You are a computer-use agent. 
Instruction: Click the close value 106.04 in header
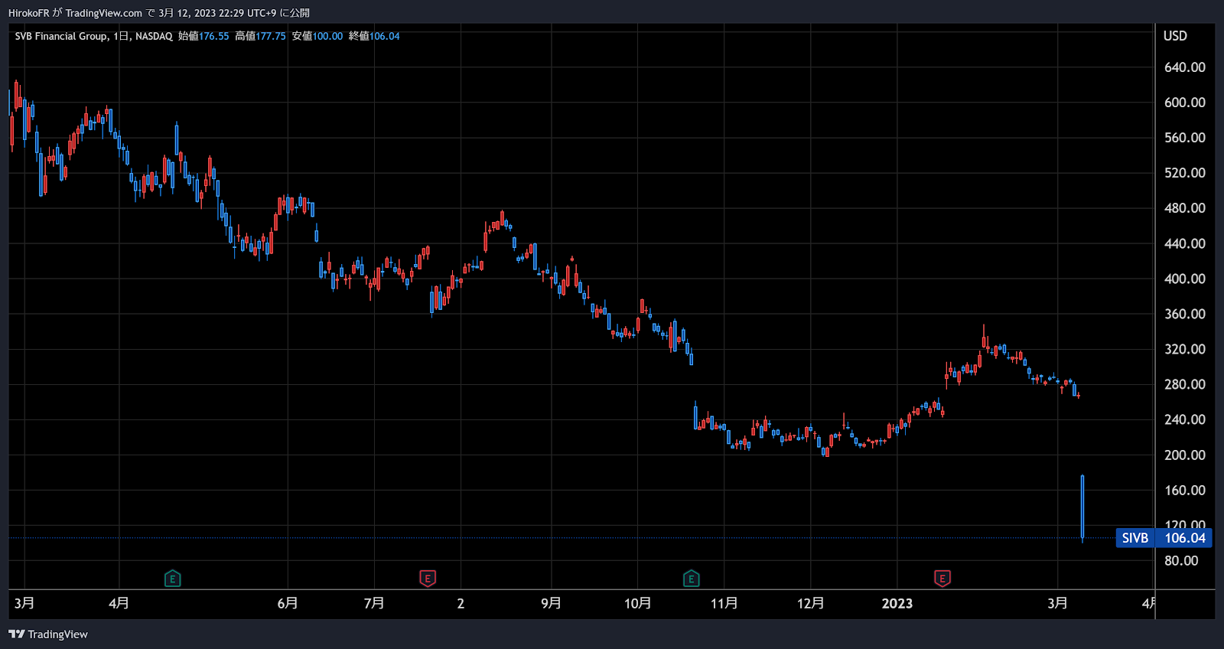[385, 36]
